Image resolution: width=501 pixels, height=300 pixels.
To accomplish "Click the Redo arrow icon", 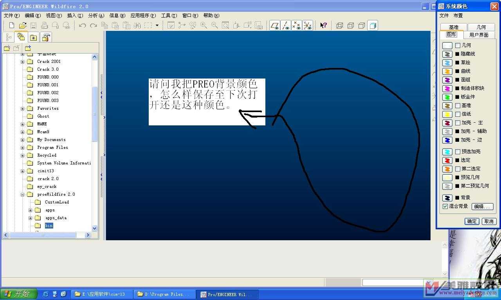I will 93,25.
